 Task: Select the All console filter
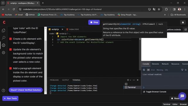point(148,70)
